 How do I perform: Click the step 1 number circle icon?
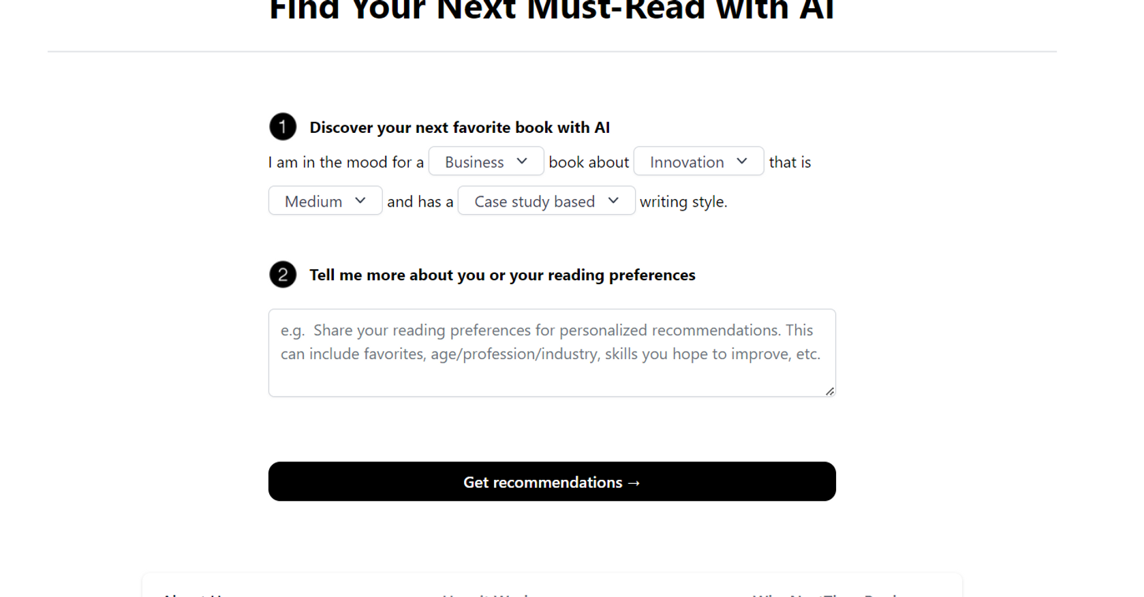point(283,127)
